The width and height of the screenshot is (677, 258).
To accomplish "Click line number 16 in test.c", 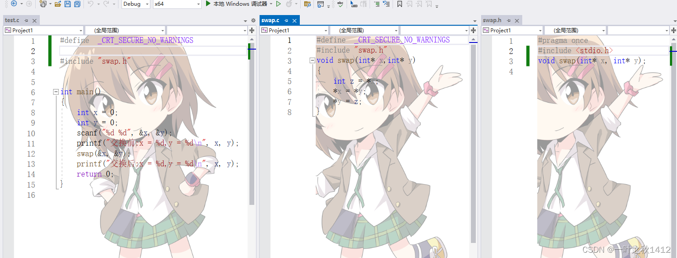I will pyautogui.click(x=31, y=195).
